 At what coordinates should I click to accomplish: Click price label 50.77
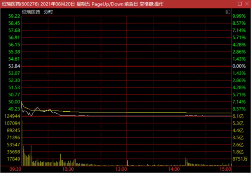[x=14, y=95]
